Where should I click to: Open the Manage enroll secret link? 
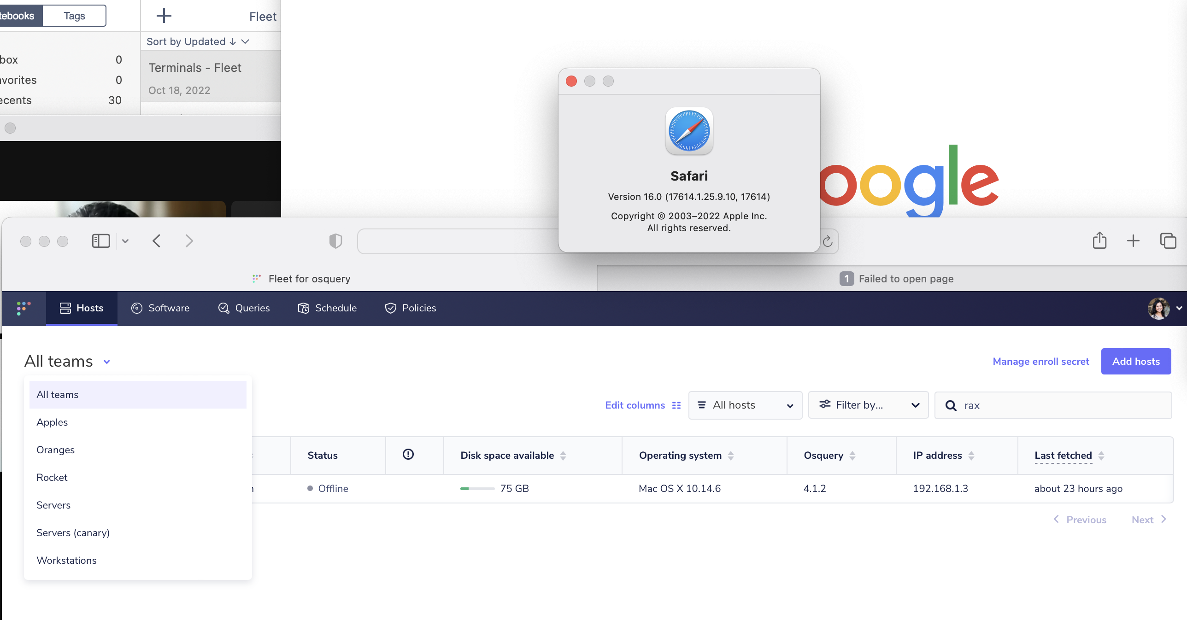tap(1040, 361)
